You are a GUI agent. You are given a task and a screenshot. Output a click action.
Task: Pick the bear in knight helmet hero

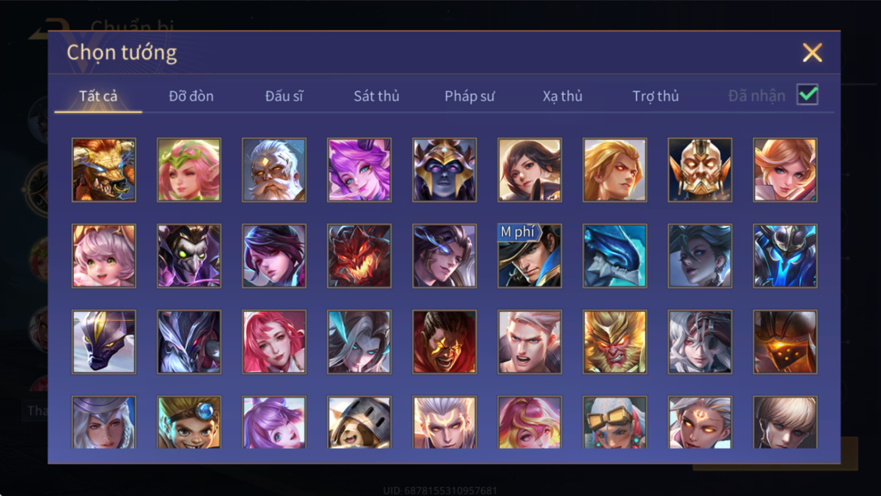click(x=359, y=423)
